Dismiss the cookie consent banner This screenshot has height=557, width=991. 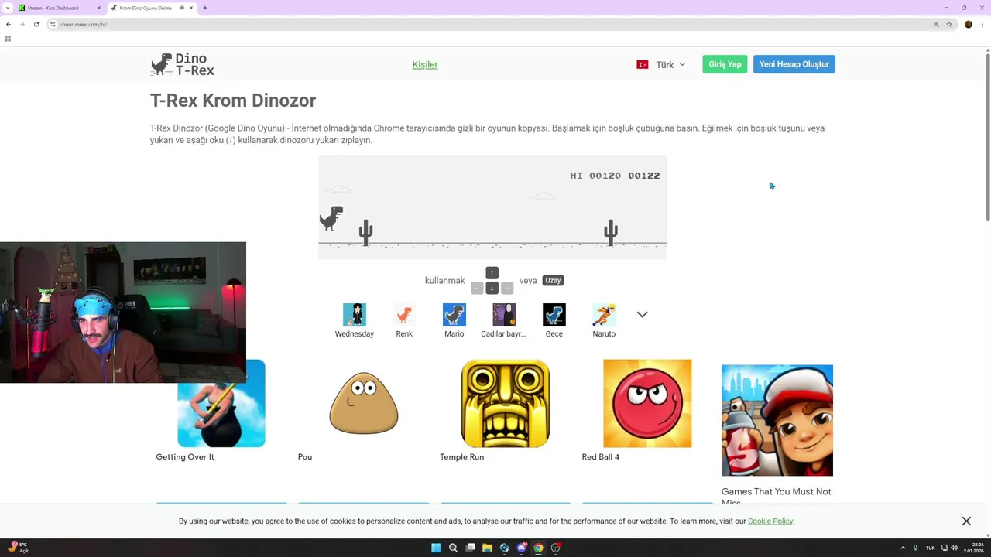pos(966,521)
